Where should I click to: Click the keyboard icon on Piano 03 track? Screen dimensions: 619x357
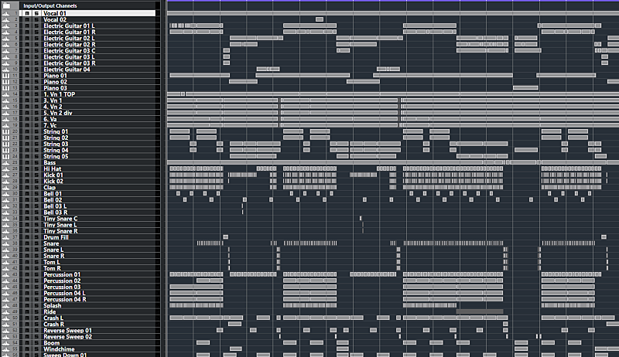pos(7,88)
